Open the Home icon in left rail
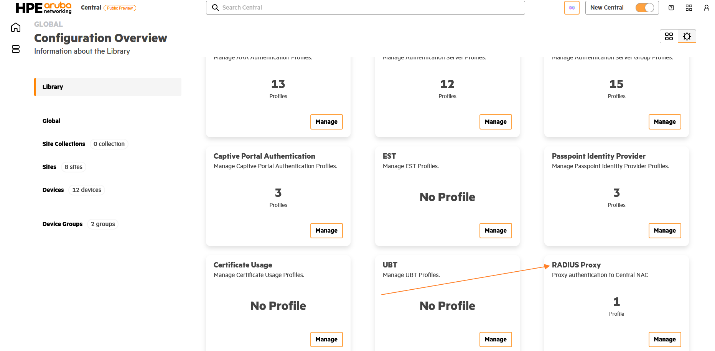The width and height of the screenshot is (715, 351). coord(16,27)
